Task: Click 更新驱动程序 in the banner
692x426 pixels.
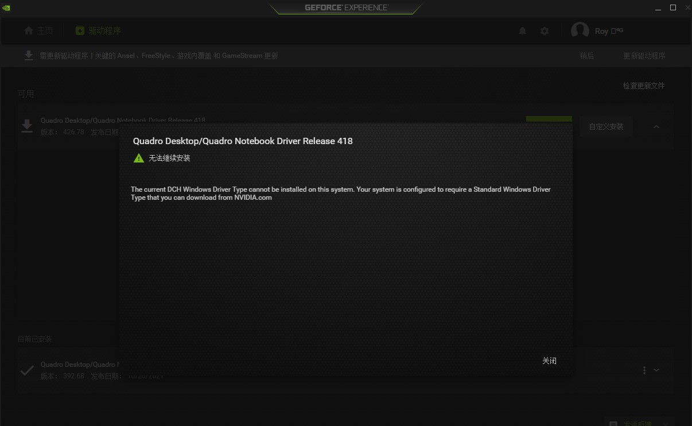Action: click(x=644, y=56)
